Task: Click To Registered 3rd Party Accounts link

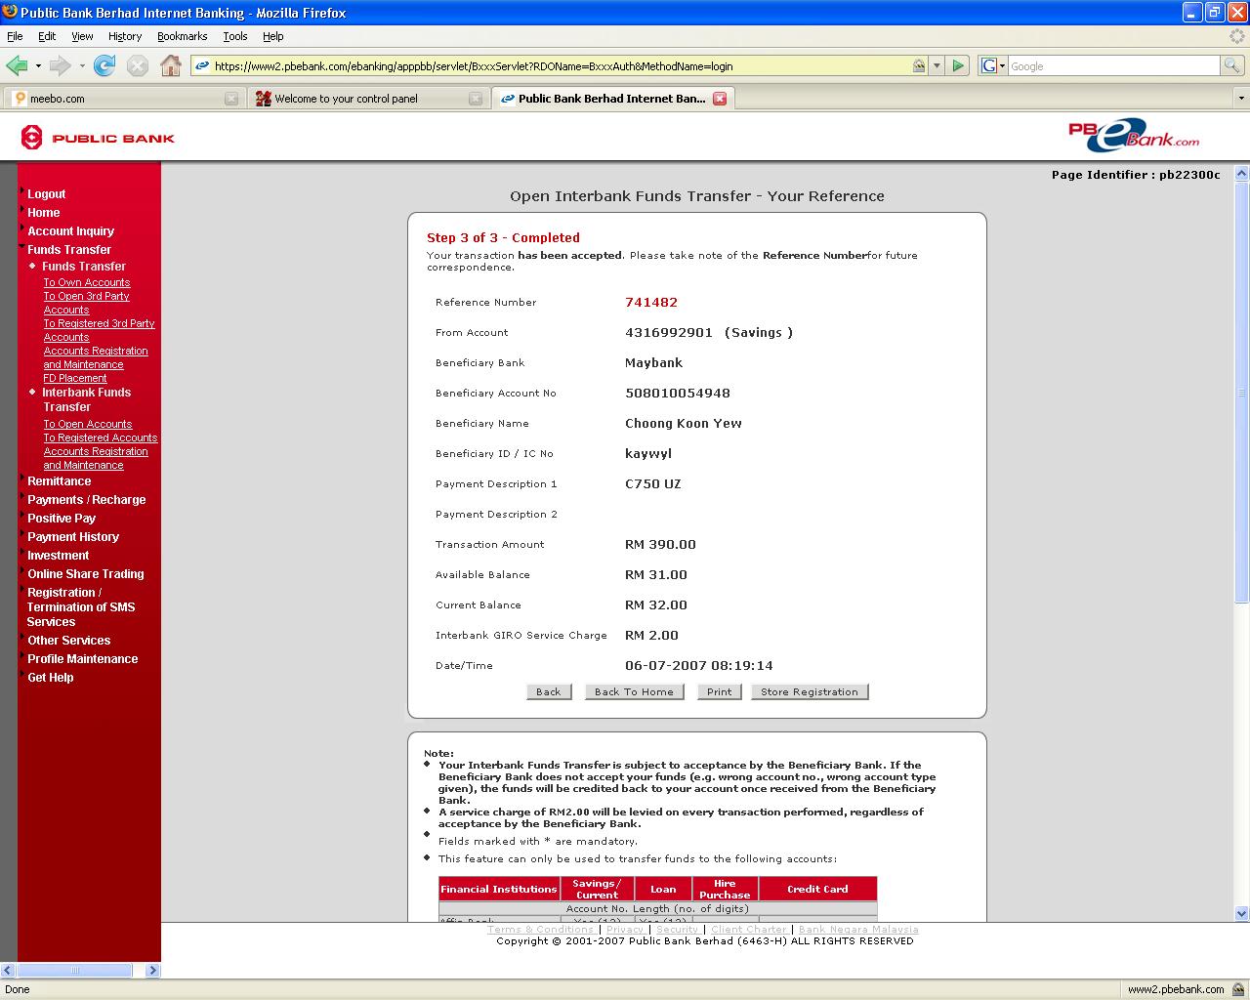Action: point(99,330)
